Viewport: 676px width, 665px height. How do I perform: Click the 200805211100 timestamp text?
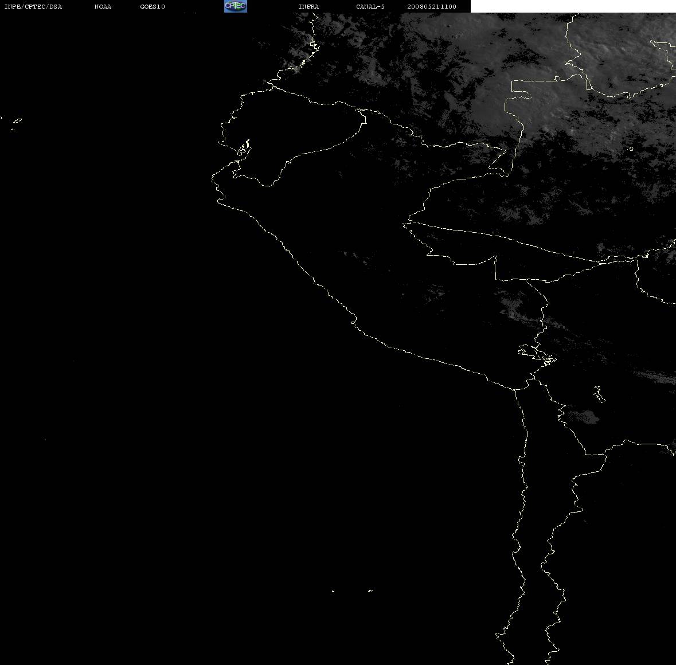coord(432,6)
